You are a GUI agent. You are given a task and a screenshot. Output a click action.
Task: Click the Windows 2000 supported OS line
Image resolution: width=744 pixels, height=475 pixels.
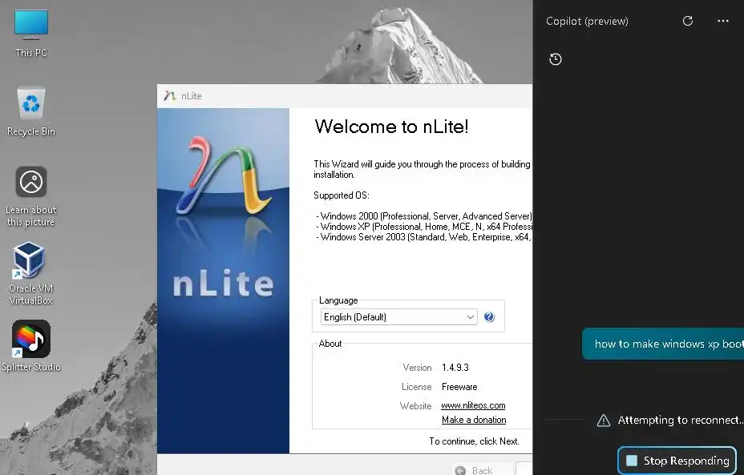424,216
